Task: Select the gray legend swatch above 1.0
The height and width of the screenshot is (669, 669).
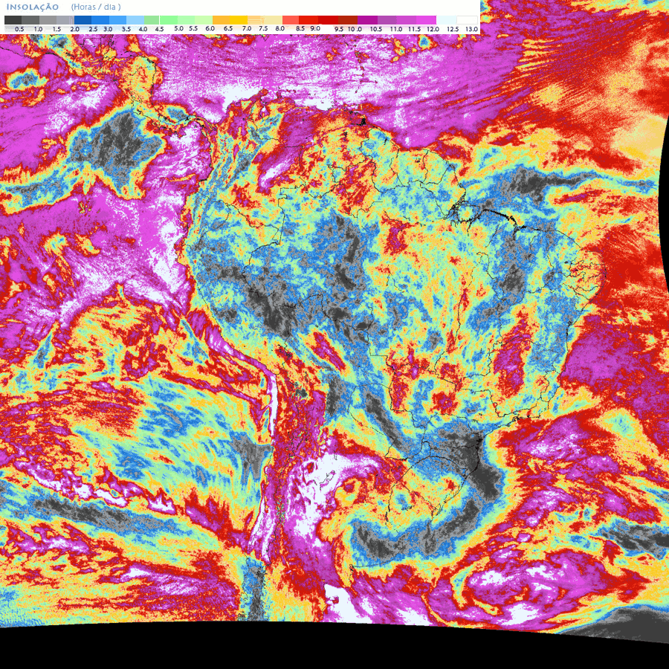Action: (x=30, y=20)
